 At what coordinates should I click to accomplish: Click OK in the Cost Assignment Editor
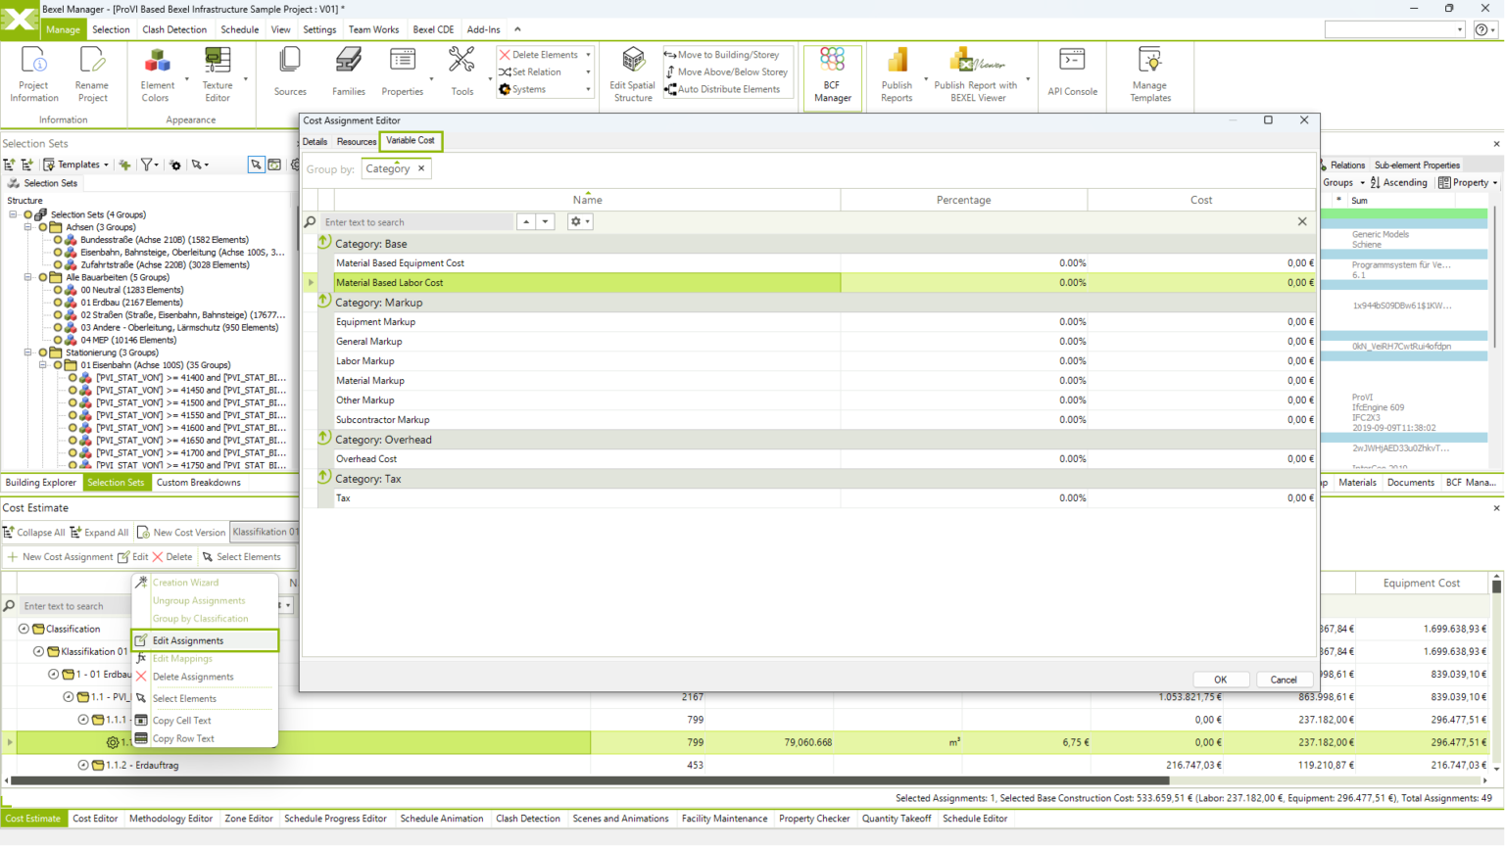pyautogui.click(x=1221, y=679)
